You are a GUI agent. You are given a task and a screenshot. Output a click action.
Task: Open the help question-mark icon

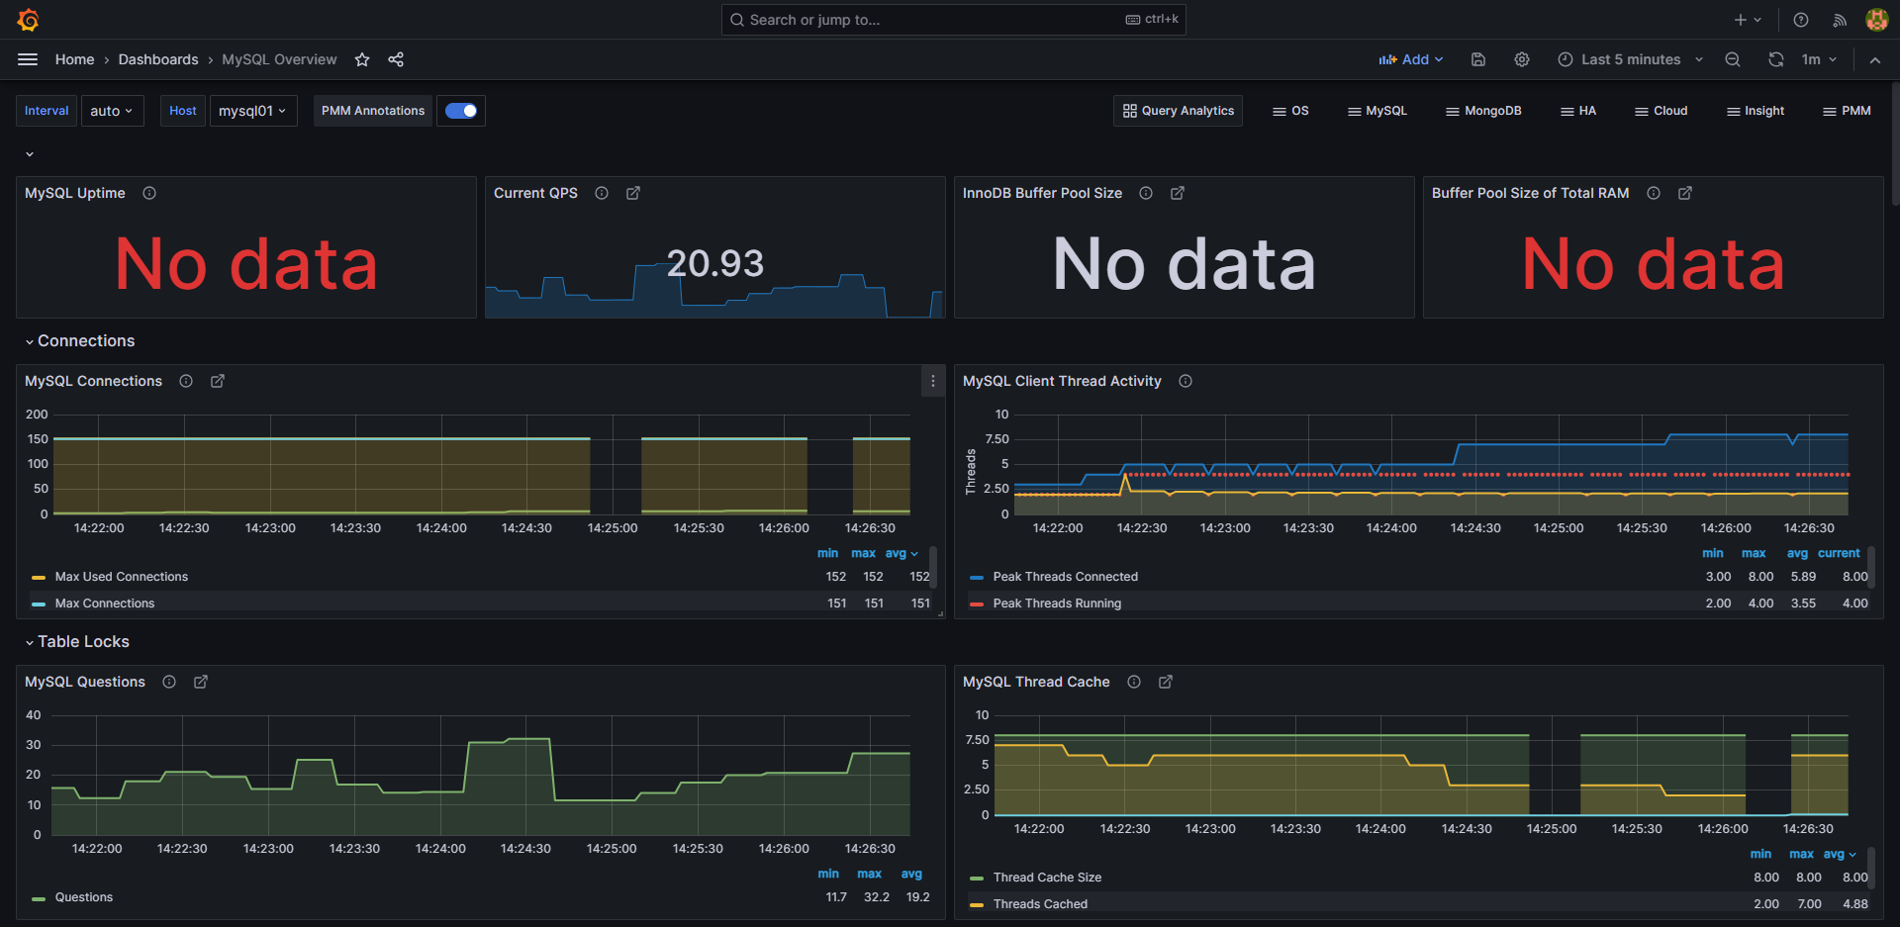1801,20
